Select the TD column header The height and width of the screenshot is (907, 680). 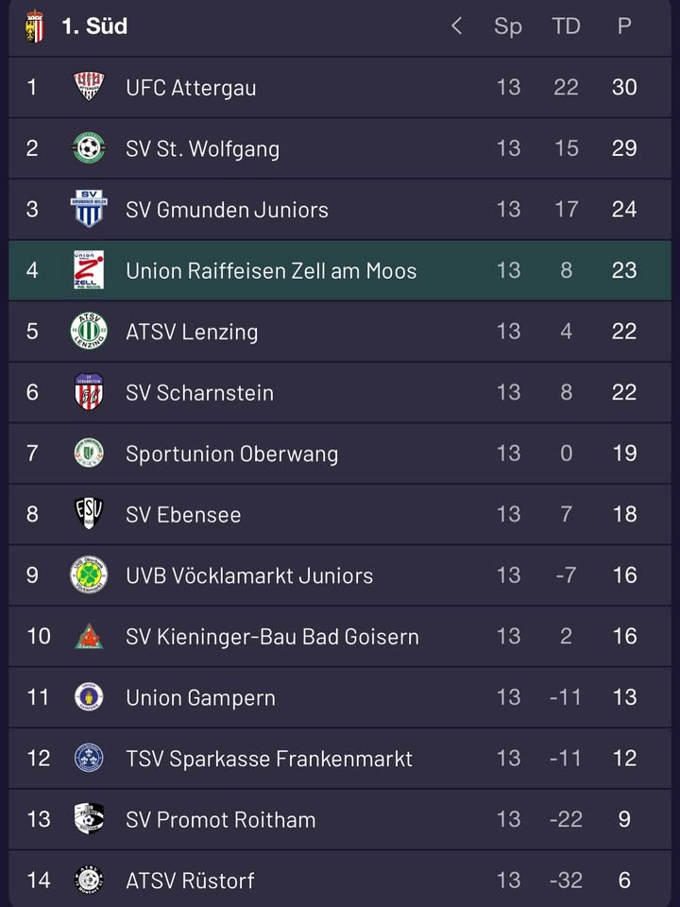[x=566, y=26]
